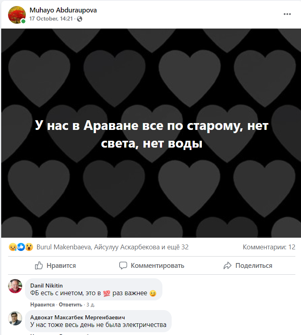The width and height of the screenshot is (301, 335).
Task: Click Muhayo Abduraupova's profile picture
Action: pyautogui.click(x=17, y=15)
